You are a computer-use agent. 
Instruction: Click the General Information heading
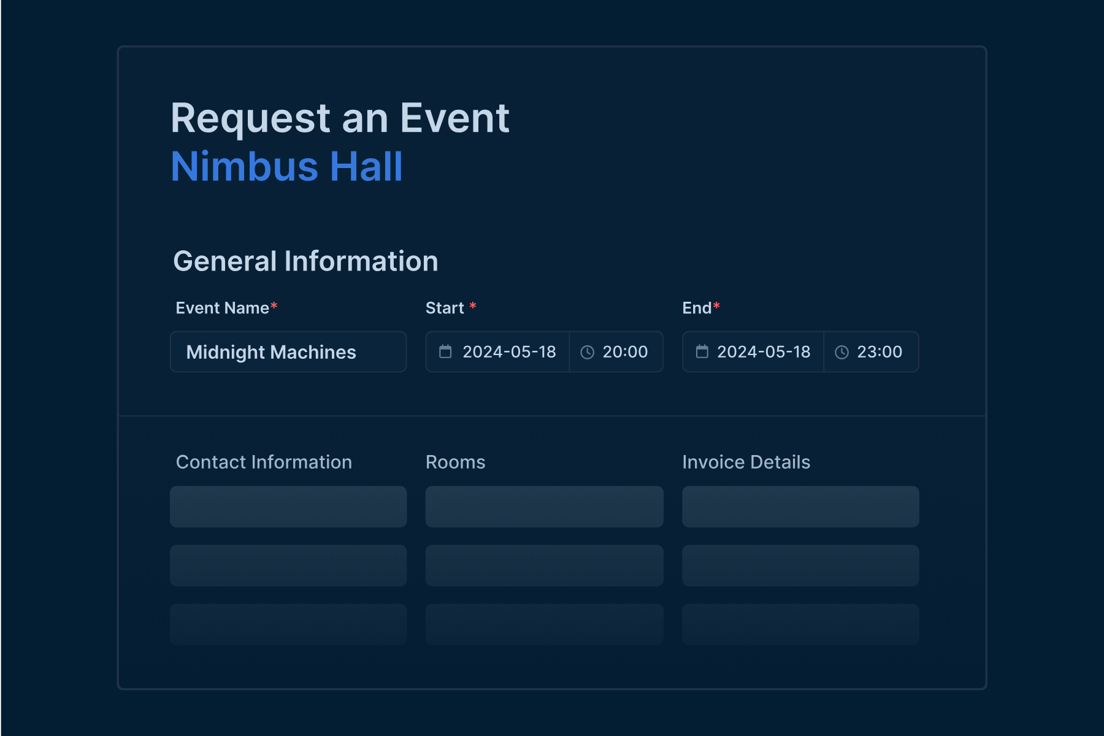click(305, 261)
